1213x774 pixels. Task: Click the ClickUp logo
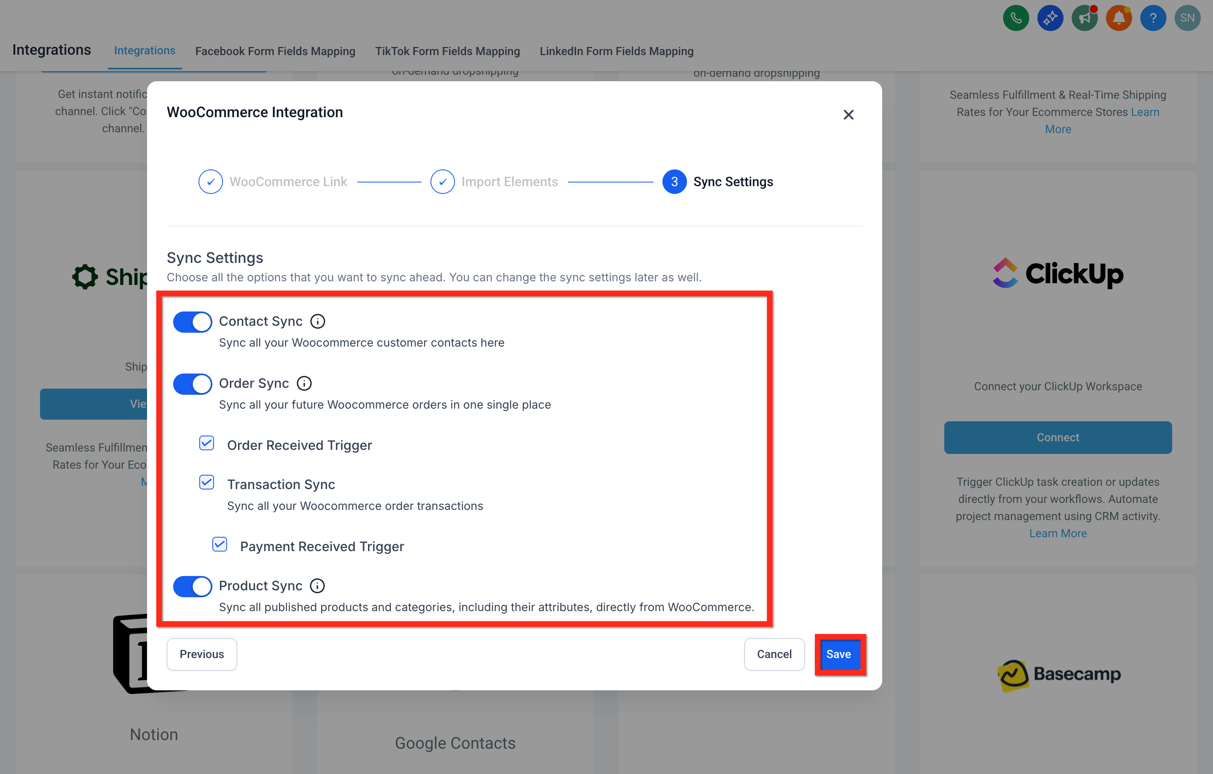click(1057, 274)
